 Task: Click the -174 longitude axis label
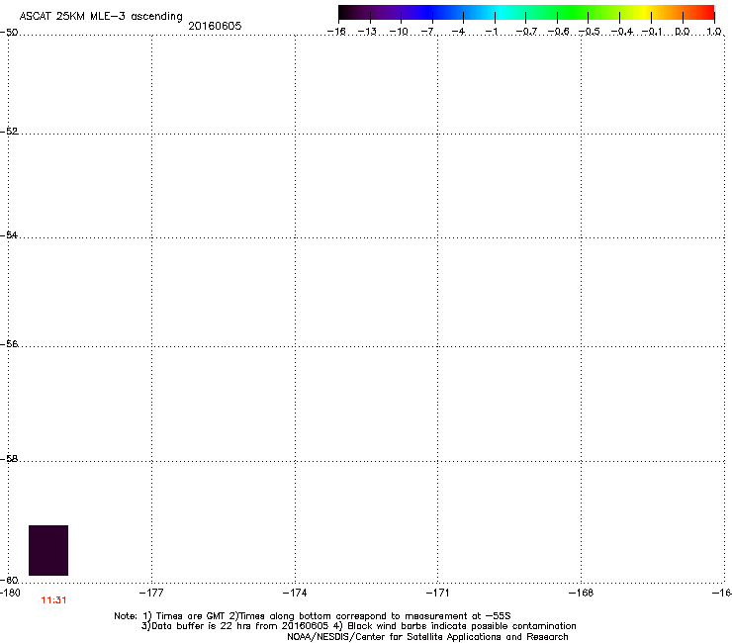tap(295, 593)
